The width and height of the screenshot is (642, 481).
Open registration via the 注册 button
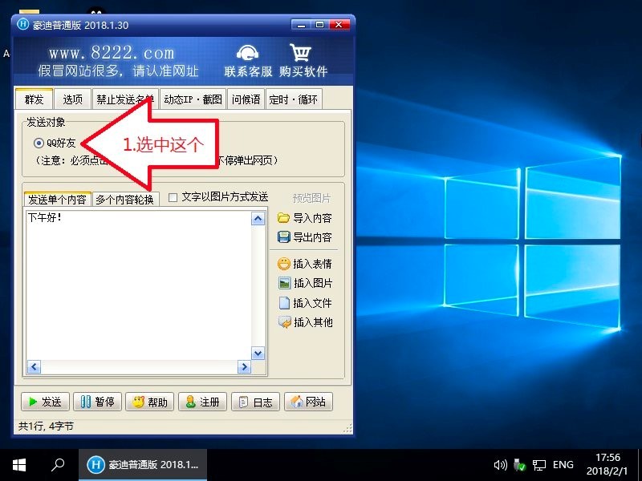[203, 402]
